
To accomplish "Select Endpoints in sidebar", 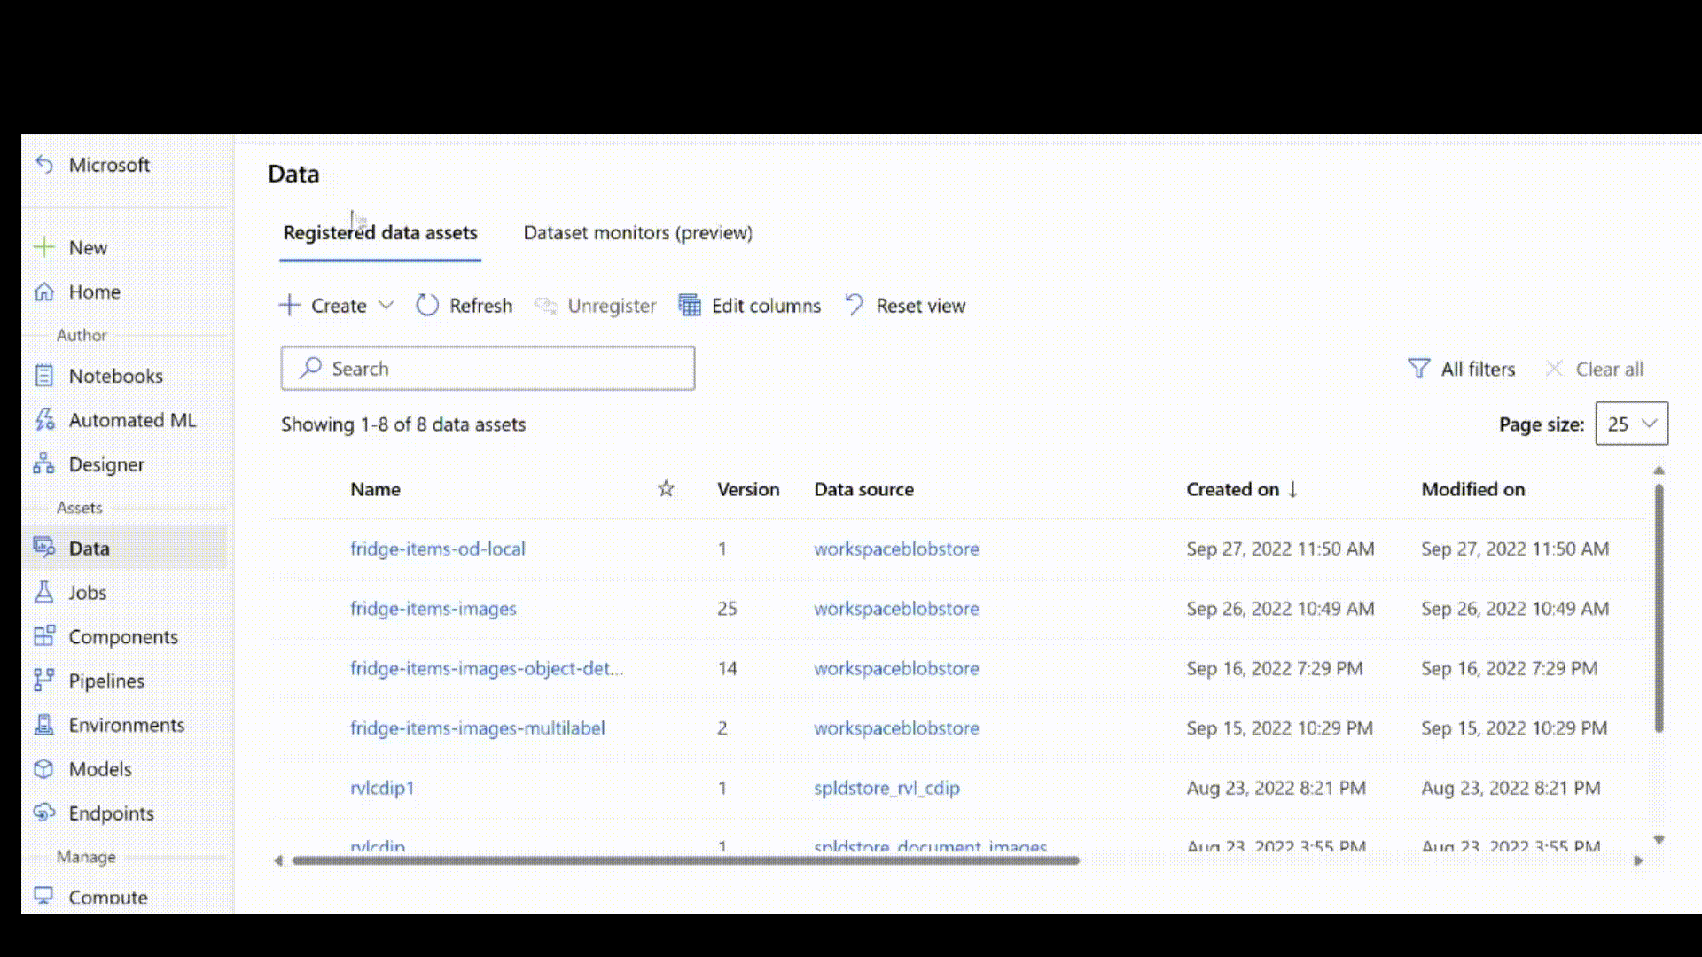I will (111, 813).
